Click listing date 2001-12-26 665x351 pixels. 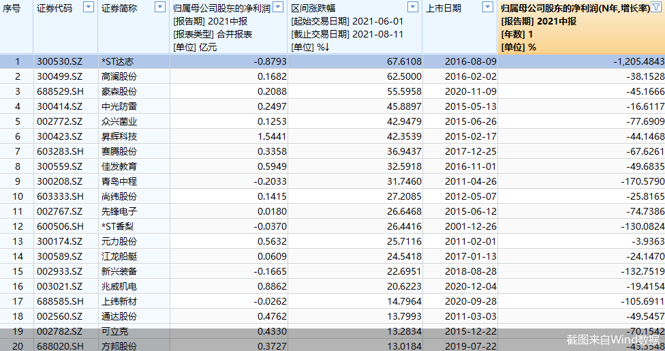pos(470,226)
